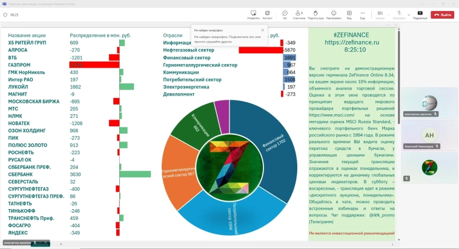The height and width of the screenshot is (249, 459).
Task: Select the ТИНЬКОФФ stock name
Action: point(22,211)
